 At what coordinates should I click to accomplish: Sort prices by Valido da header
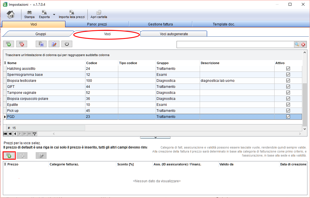coord(249,164)
